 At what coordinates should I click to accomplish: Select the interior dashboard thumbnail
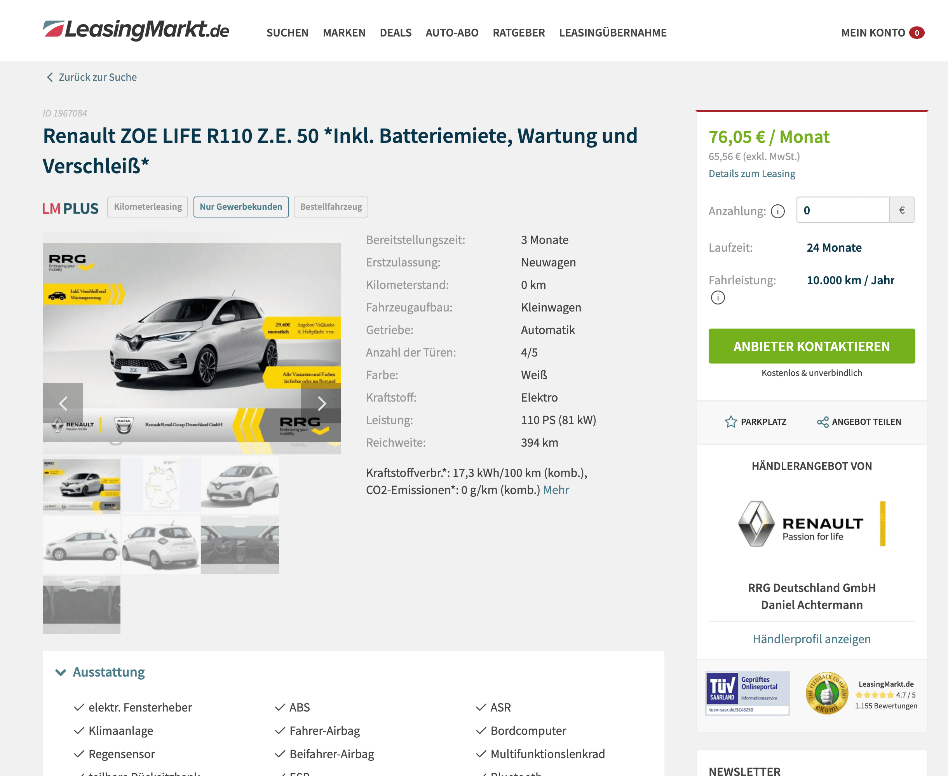pos(240,545)
